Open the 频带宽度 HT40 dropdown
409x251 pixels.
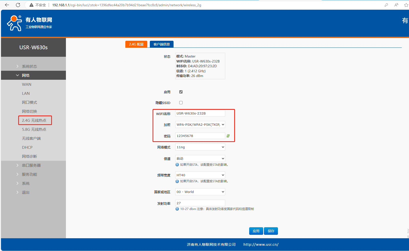[x=200, y=175]
